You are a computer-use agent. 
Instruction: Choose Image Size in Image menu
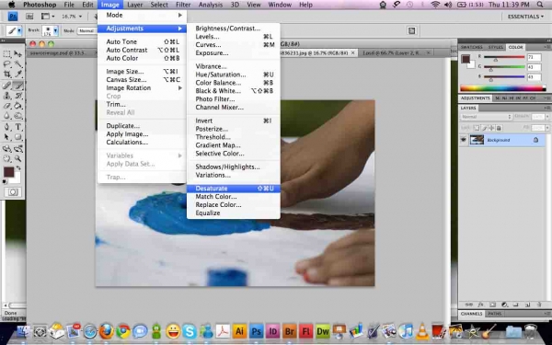coord(143,72)
